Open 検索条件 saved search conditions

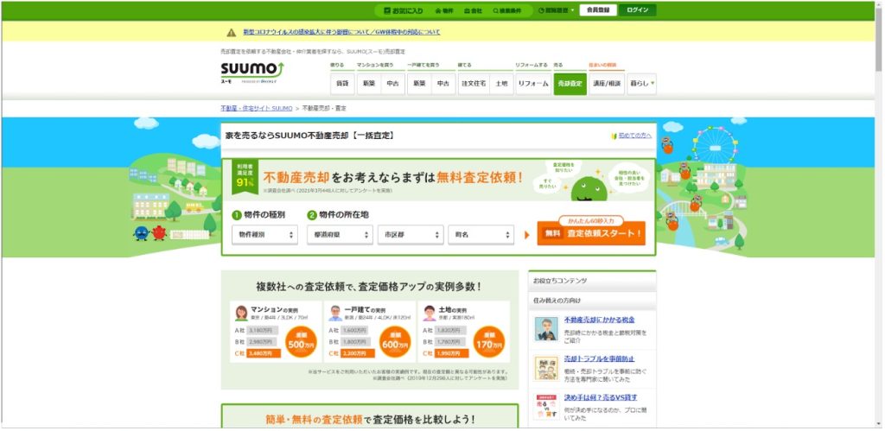pyautogui.click(x=506, y=10)
